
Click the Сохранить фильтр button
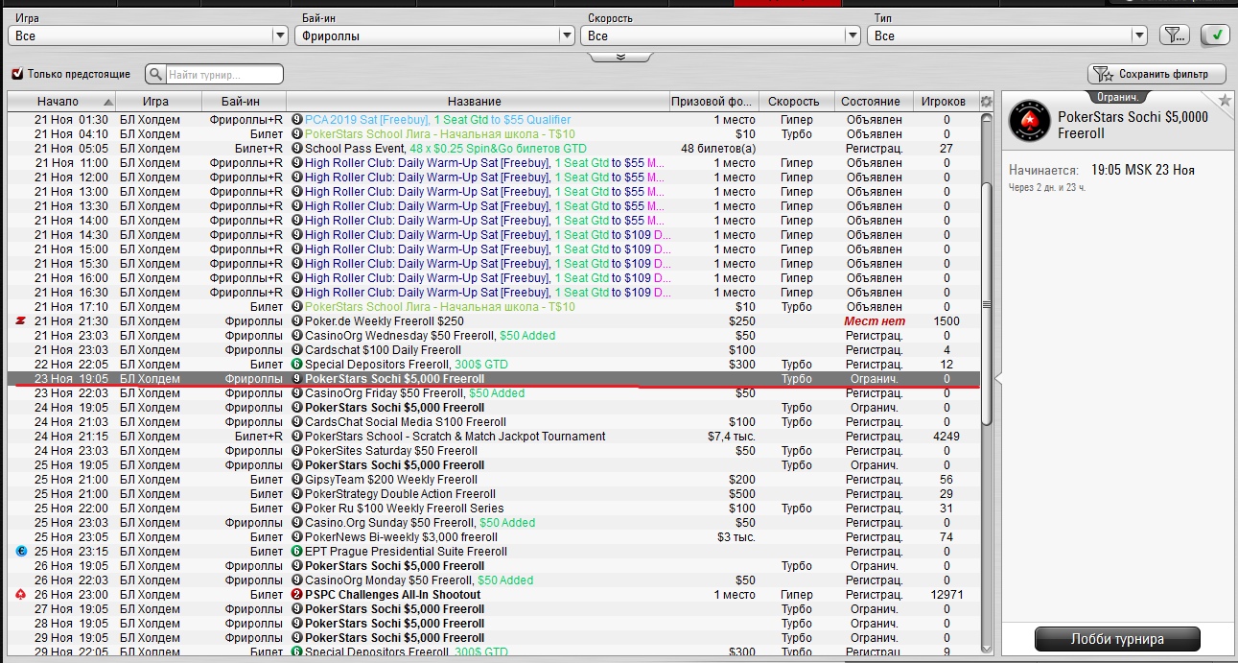click(1158, 74)
